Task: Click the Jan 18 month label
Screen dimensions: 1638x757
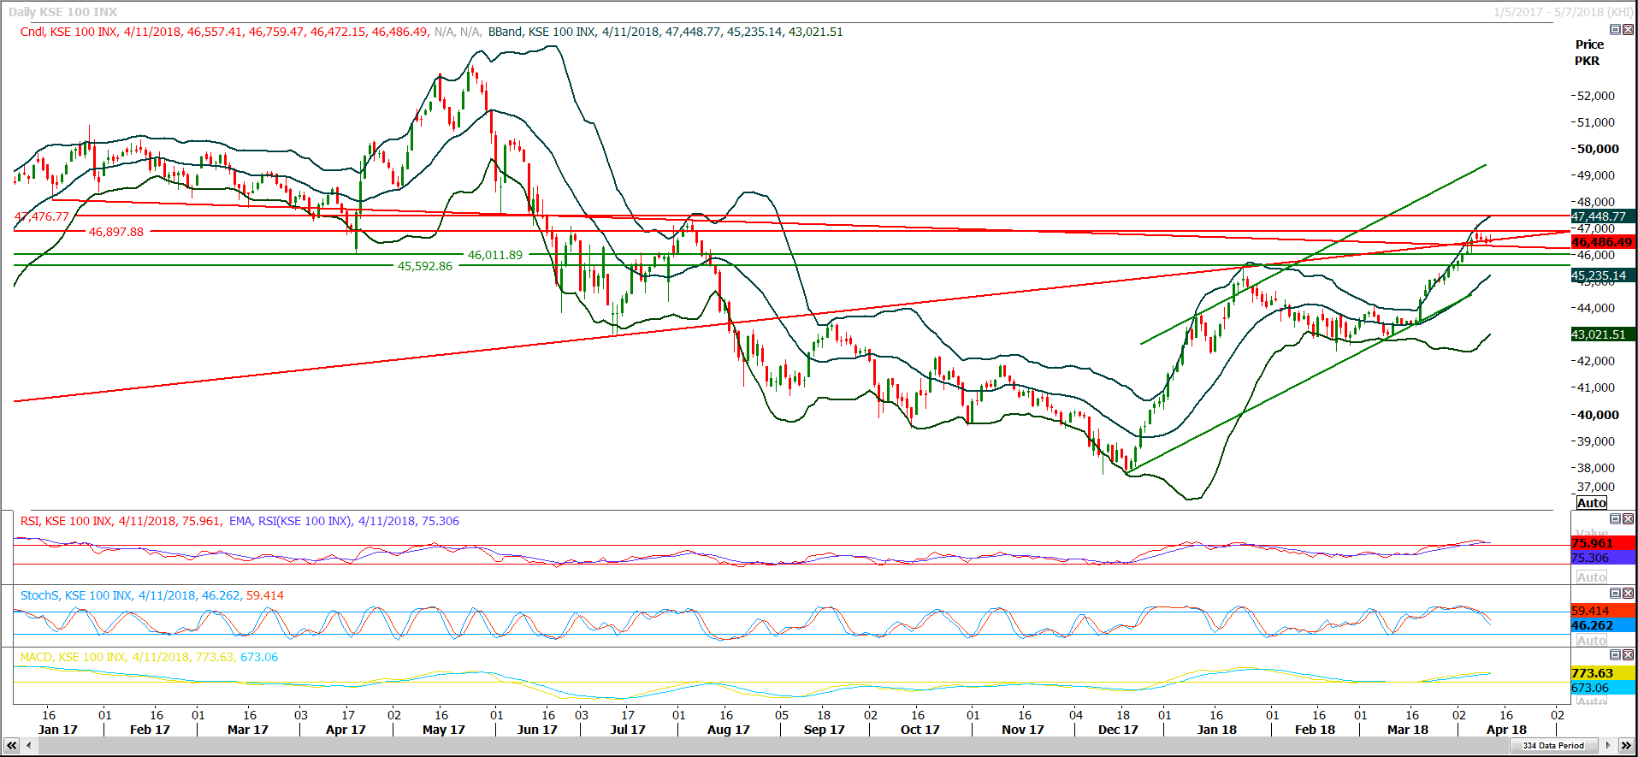Action: tap(1217, 730)
